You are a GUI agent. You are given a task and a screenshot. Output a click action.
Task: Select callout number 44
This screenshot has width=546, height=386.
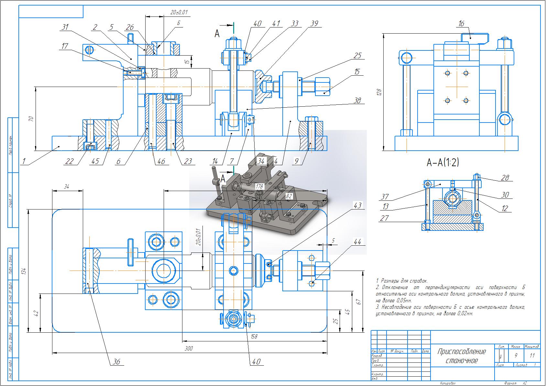(357, 242)
